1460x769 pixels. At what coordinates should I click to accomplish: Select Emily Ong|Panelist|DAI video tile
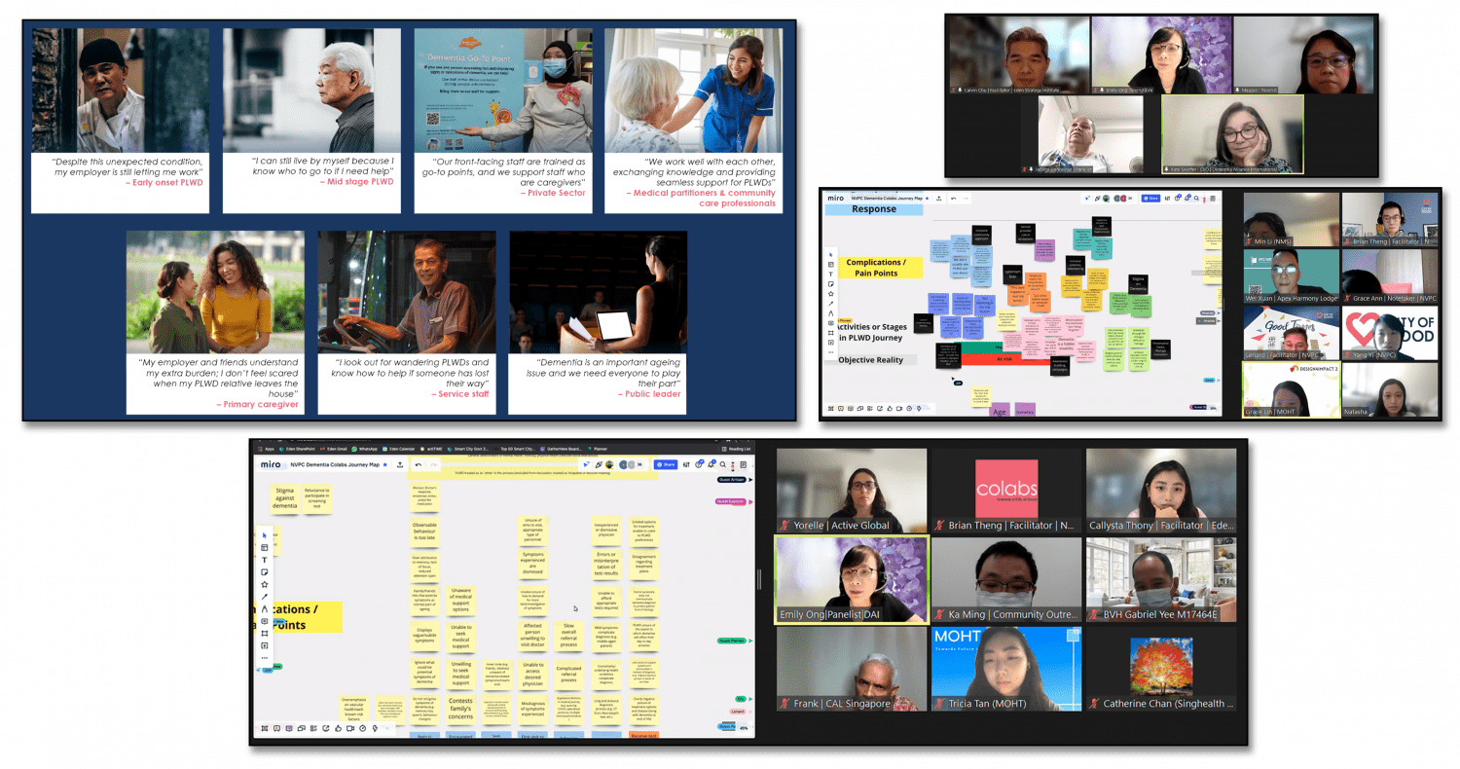pyautogui.click(x=852, y=579)
